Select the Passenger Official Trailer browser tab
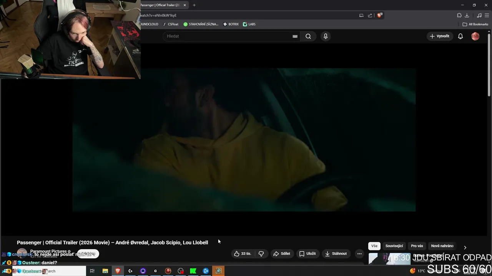This screenshot has width=492, height=276. pyautogui.click(x=161, y=5)
